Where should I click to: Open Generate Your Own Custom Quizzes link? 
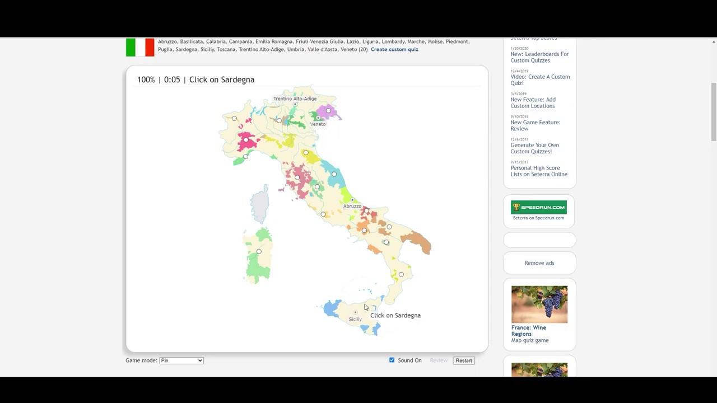tap(534, 148)
